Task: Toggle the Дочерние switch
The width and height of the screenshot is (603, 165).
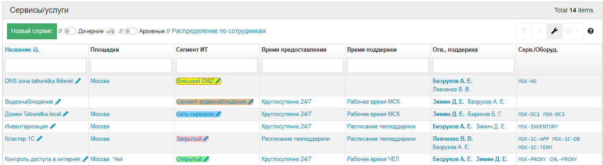Action: [x=70, y=31]
